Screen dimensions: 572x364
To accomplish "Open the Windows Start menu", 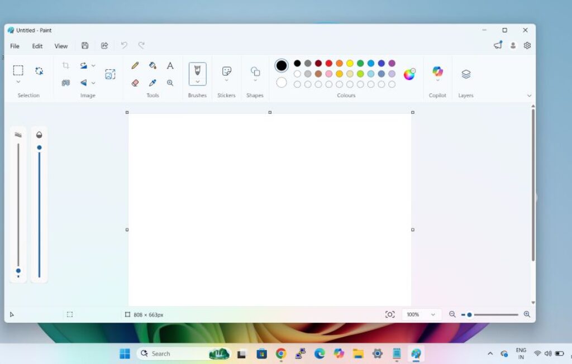I will pos(125,353).
